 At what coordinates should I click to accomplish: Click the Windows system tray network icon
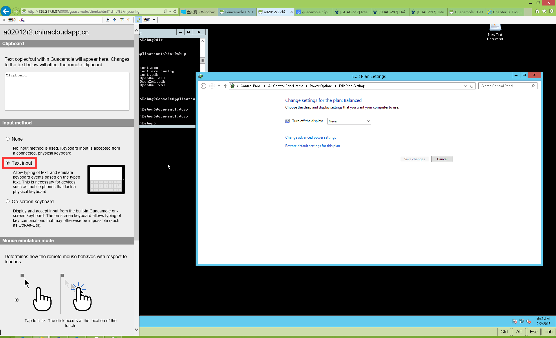click(x=521, y=321)
